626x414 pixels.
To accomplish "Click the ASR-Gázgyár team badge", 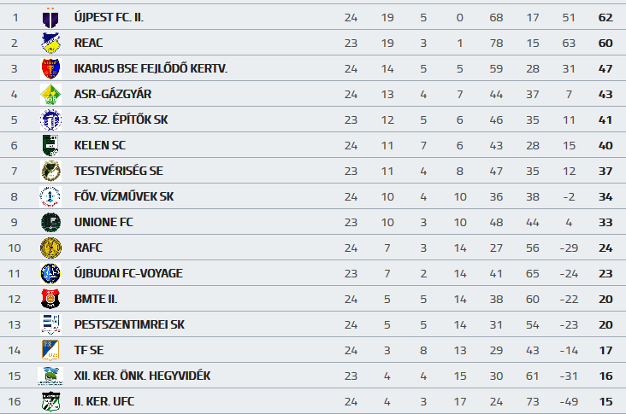I will point(50,94).
